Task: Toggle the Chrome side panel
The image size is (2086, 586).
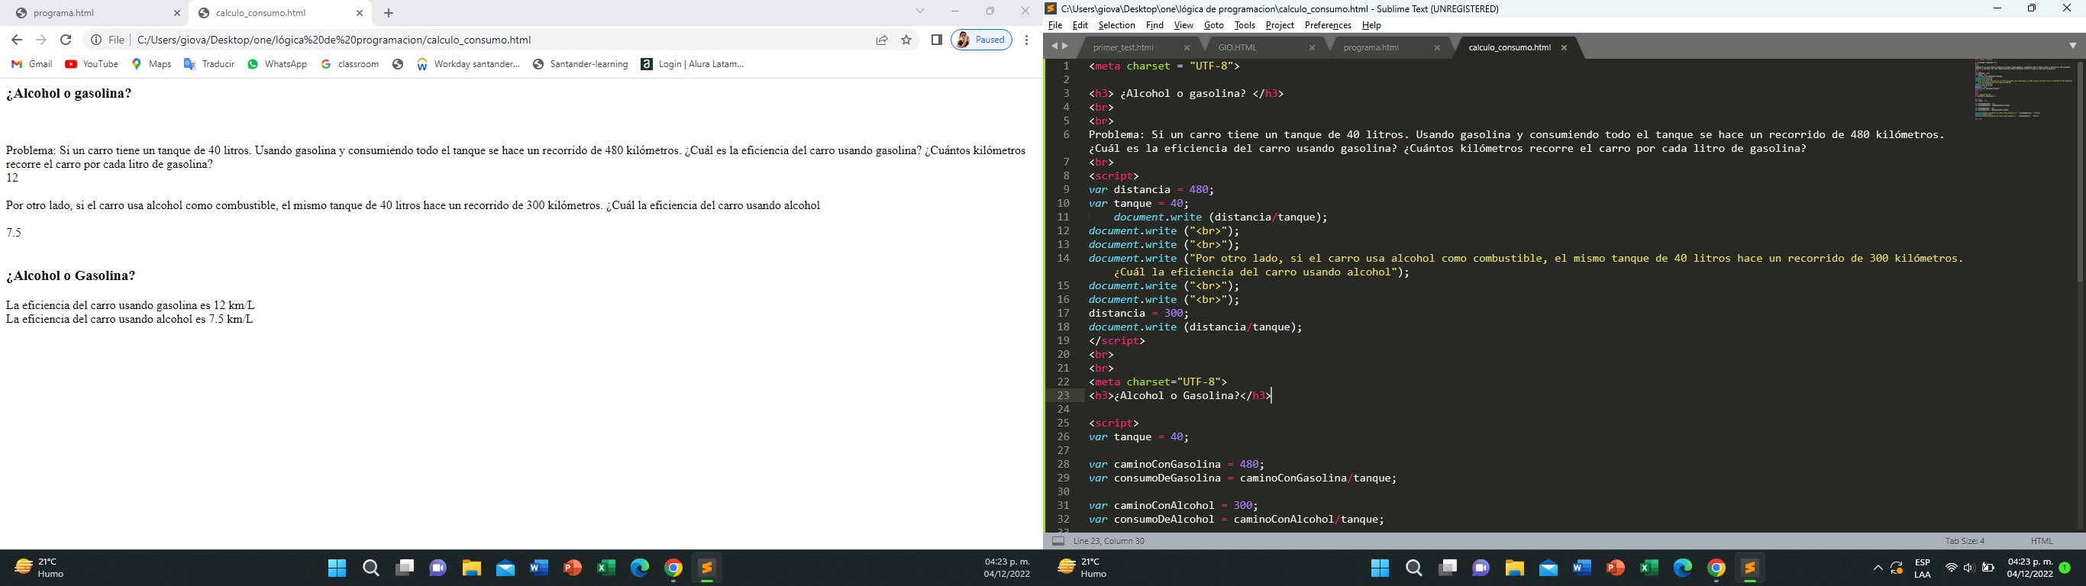Action: pyautogui.click(x=936, y=40)
